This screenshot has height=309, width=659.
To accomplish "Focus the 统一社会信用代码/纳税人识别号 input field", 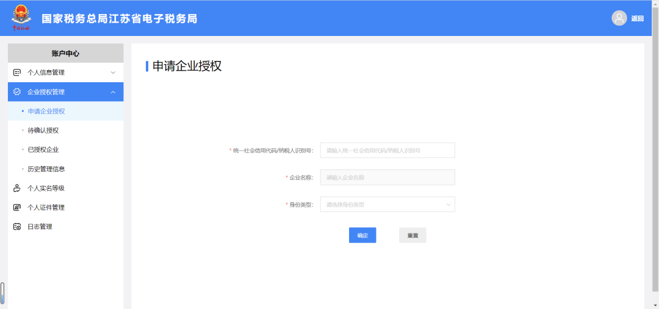I will [387, 151].
